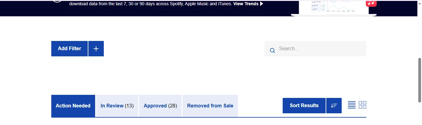Click the trends banner description text
Screen dimensions: 422x125
(x=151, y=4)
